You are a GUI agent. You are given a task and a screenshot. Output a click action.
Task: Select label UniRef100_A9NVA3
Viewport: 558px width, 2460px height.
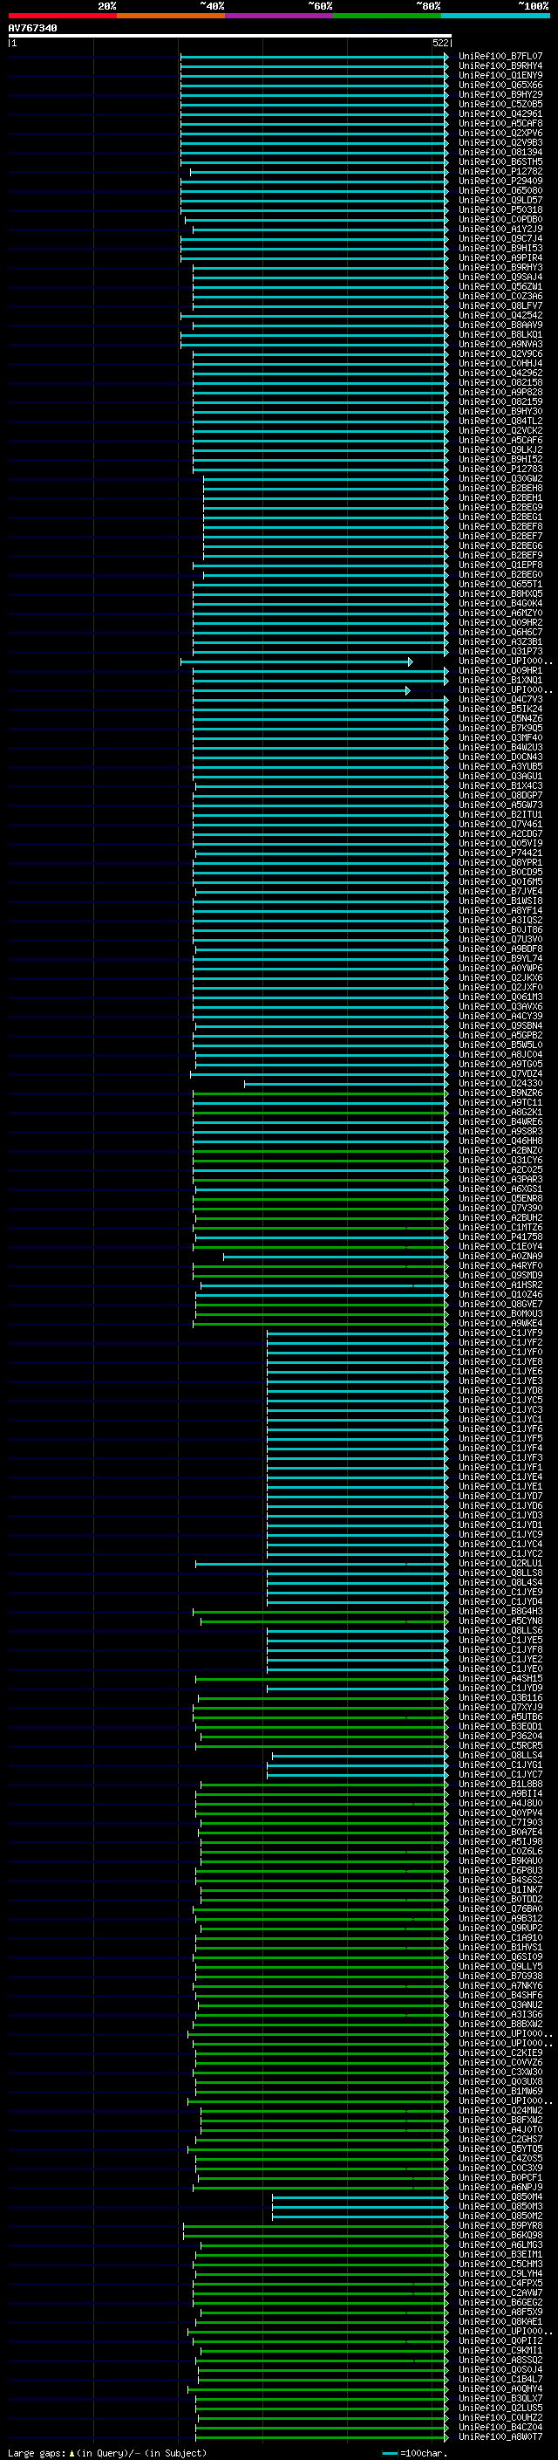(x=500, y=344)
